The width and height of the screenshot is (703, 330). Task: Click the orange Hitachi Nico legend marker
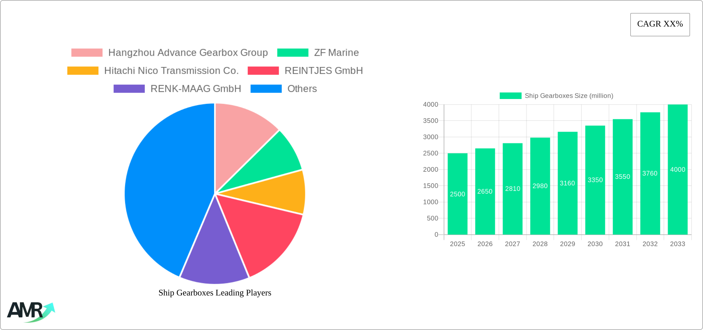tap(82, 71)
